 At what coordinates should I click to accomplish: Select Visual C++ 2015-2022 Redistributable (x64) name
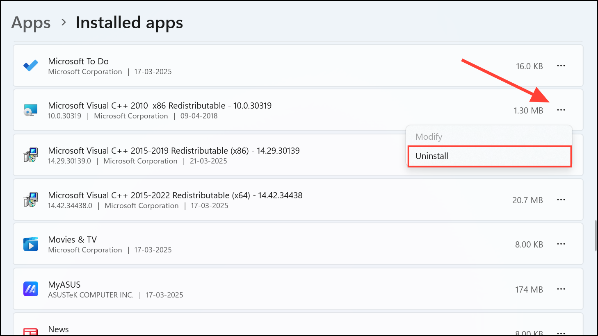point(175,195)
